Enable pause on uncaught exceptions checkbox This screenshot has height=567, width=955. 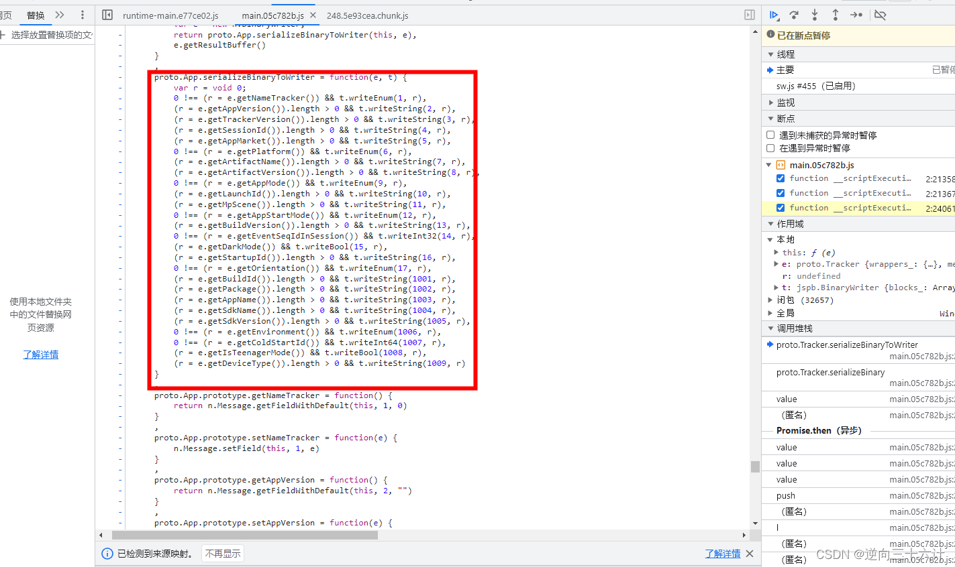coord(770,135)
